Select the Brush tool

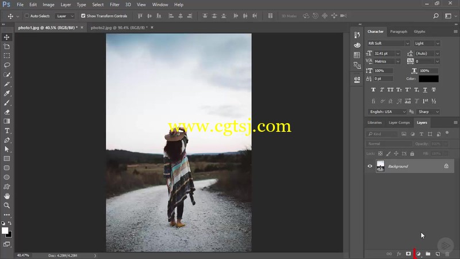coord(7,103)
